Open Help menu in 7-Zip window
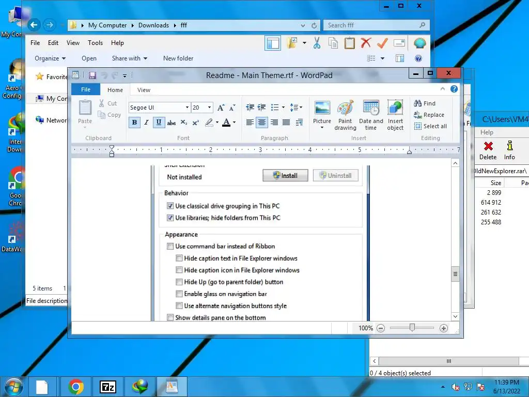The height and width of the screenshot is (397, 529). [487, 132]
